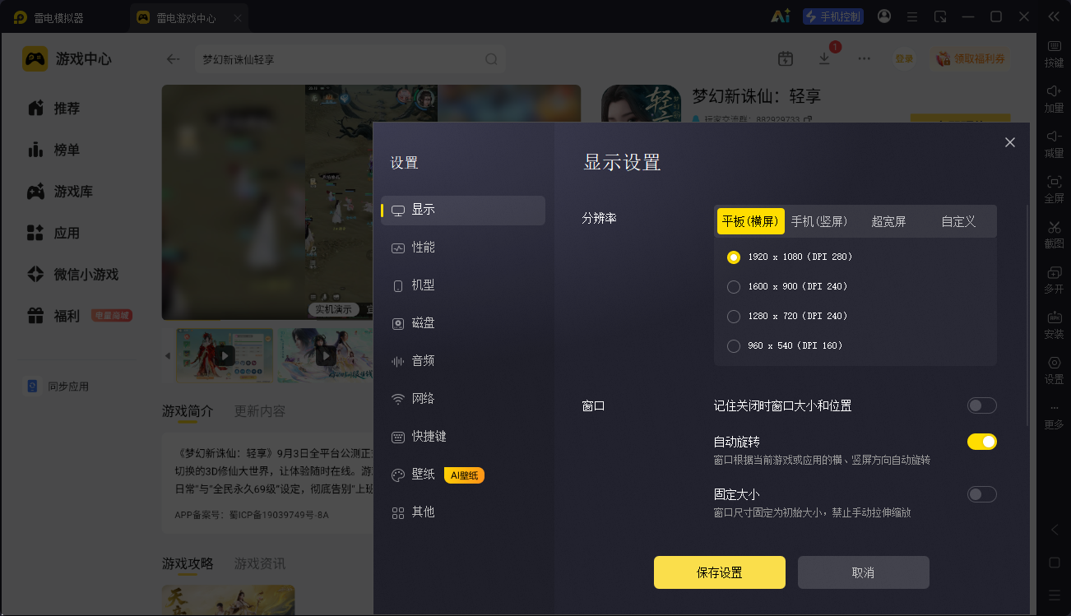The image size is (1071, 616).
Task: Open the calendar icon in game center toolbar
Action: pos(786,59)
